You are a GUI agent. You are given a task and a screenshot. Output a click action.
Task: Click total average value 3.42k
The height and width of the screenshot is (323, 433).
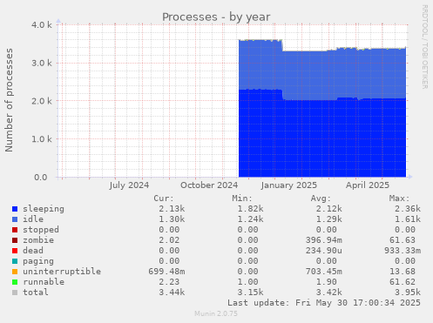tap(329, 293)
